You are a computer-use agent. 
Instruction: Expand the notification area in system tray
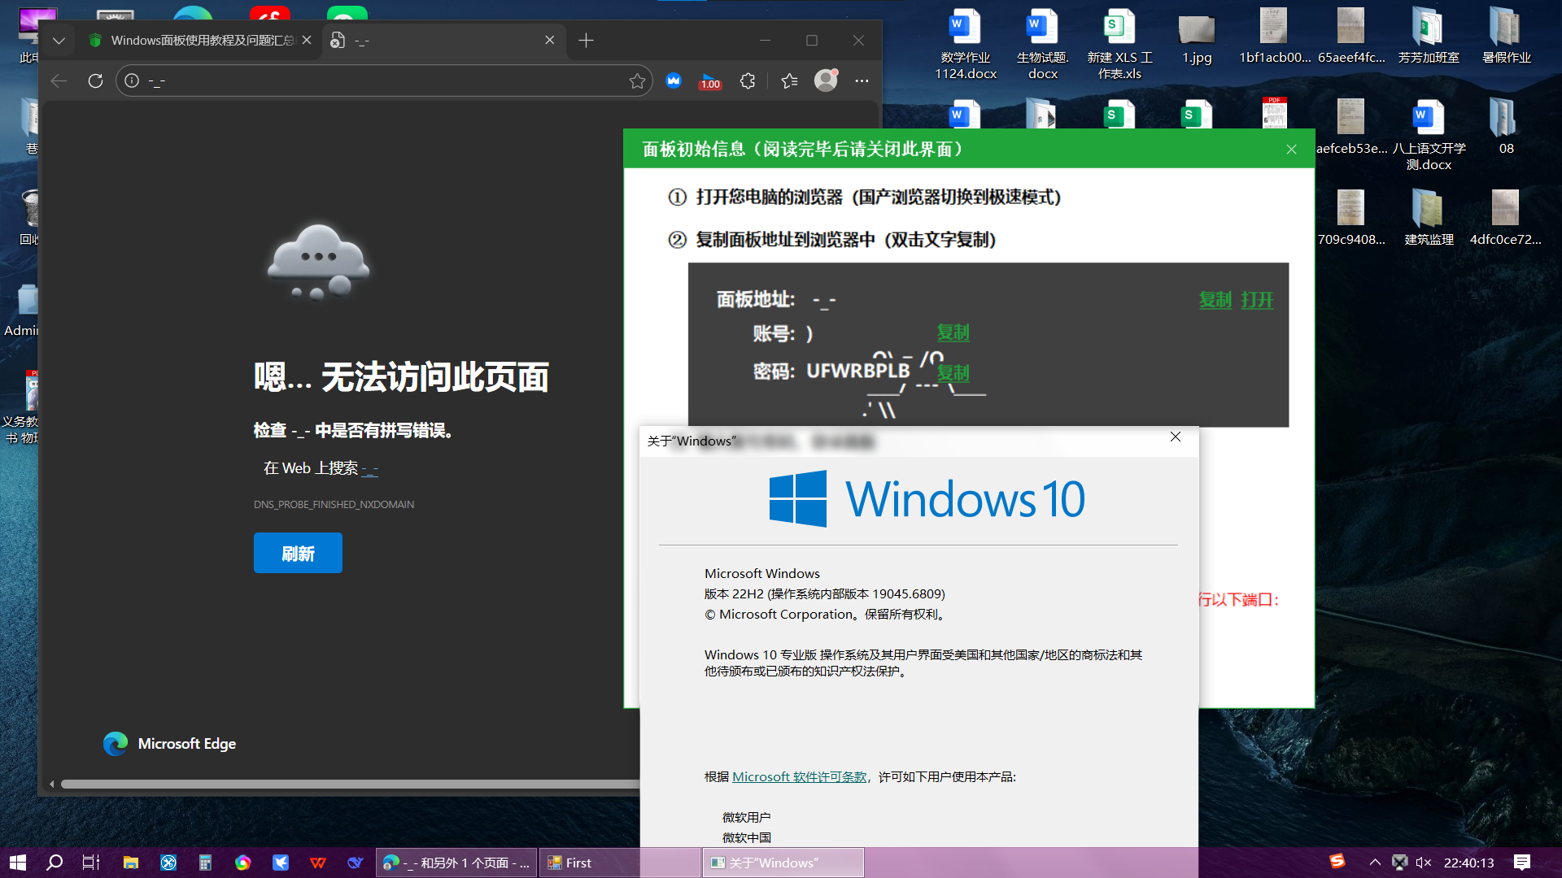[x=1374, y=863]
